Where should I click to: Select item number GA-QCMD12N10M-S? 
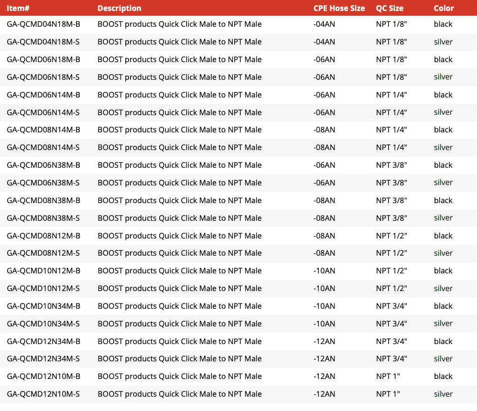43,394
